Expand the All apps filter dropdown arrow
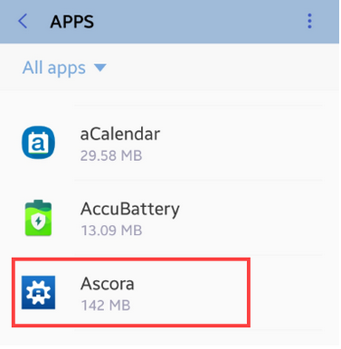This screenshot has height=349, width=341. point(100,68)
